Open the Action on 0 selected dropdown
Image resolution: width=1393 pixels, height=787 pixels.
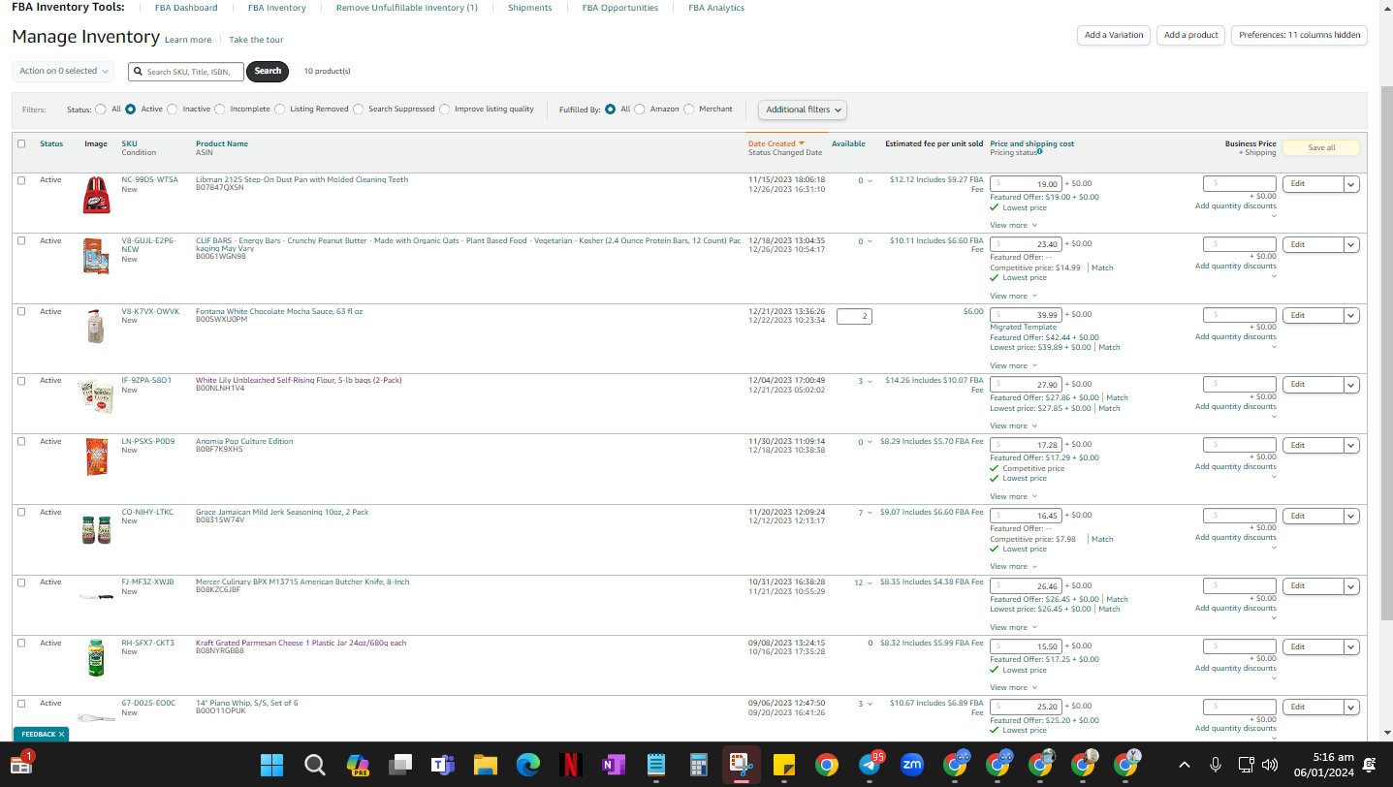coord(63,71)
